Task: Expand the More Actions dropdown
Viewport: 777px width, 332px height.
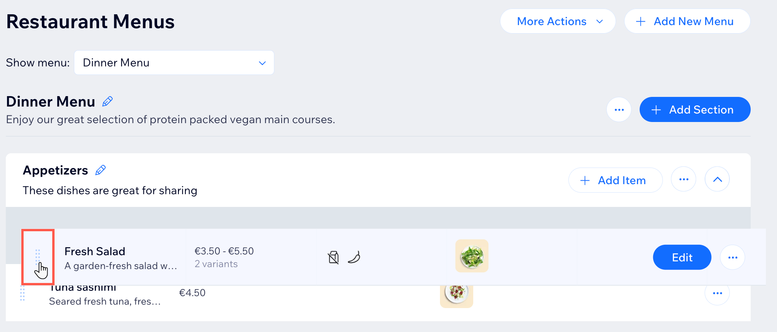Action: (558, 21)
